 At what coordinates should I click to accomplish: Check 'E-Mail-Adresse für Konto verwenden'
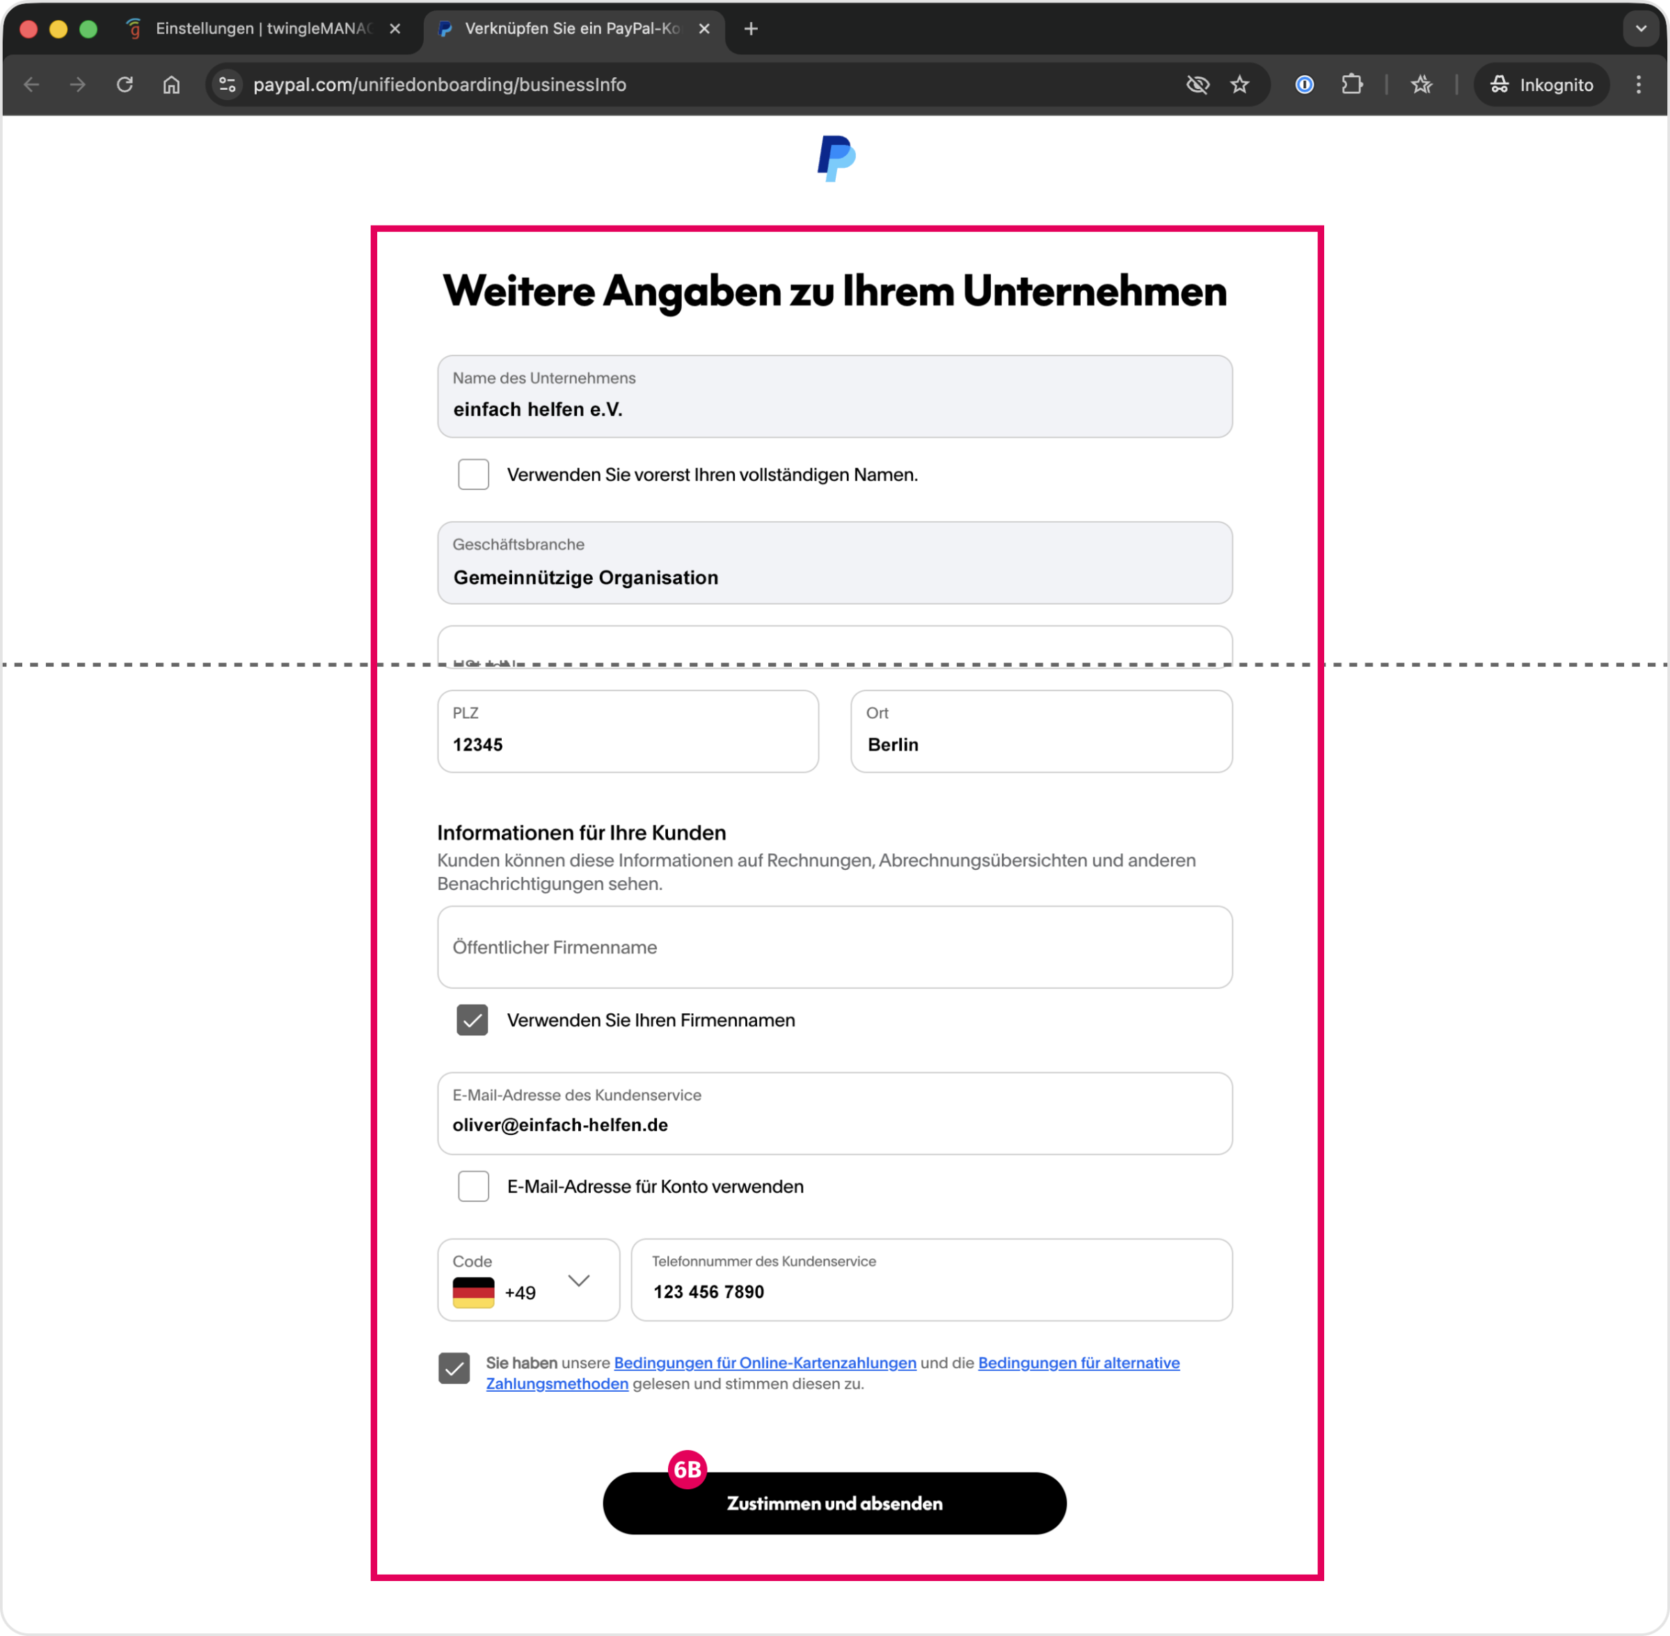(x=473, y=1186)
